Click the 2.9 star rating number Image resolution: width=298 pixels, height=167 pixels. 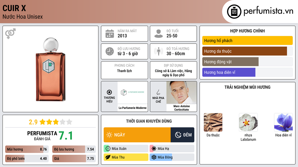pyautogui.click(x=33, y=122)
